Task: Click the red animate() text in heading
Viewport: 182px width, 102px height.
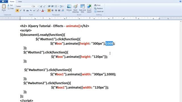Action: [x=73, y=26]
